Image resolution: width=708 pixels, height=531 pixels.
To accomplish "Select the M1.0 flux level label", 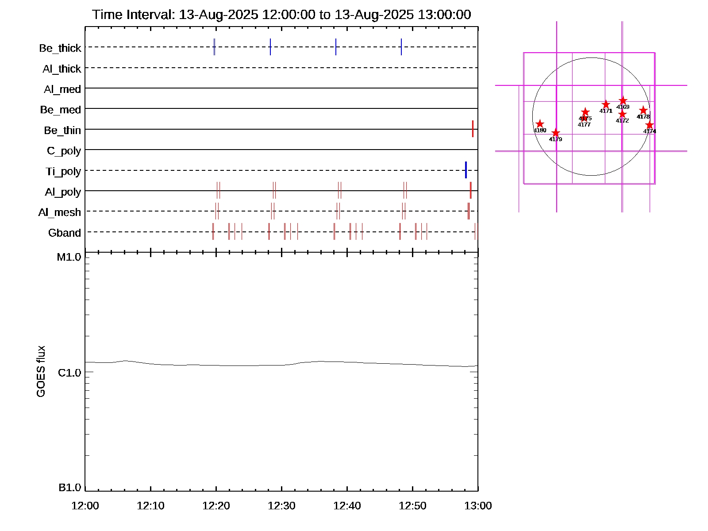I will 69,257.
